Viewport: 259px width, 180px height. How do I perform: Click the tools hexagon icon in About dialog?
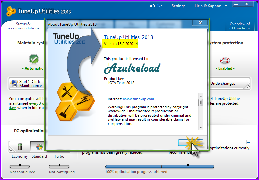67,92
